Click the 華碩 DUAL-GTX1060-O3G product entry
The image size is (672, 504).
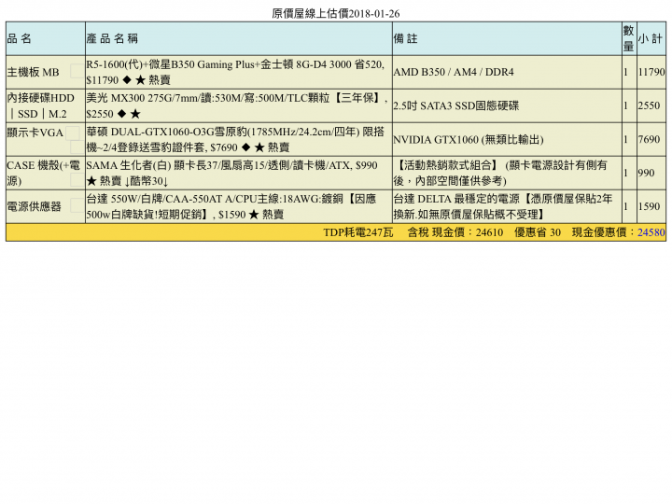point(239,139)
